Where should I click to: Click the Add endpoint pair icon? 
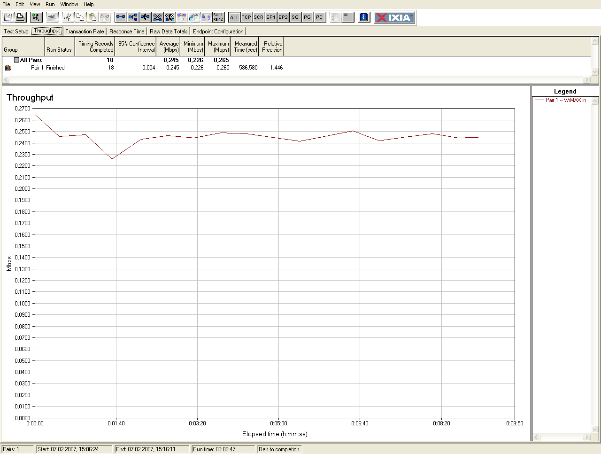pos(121,17)
